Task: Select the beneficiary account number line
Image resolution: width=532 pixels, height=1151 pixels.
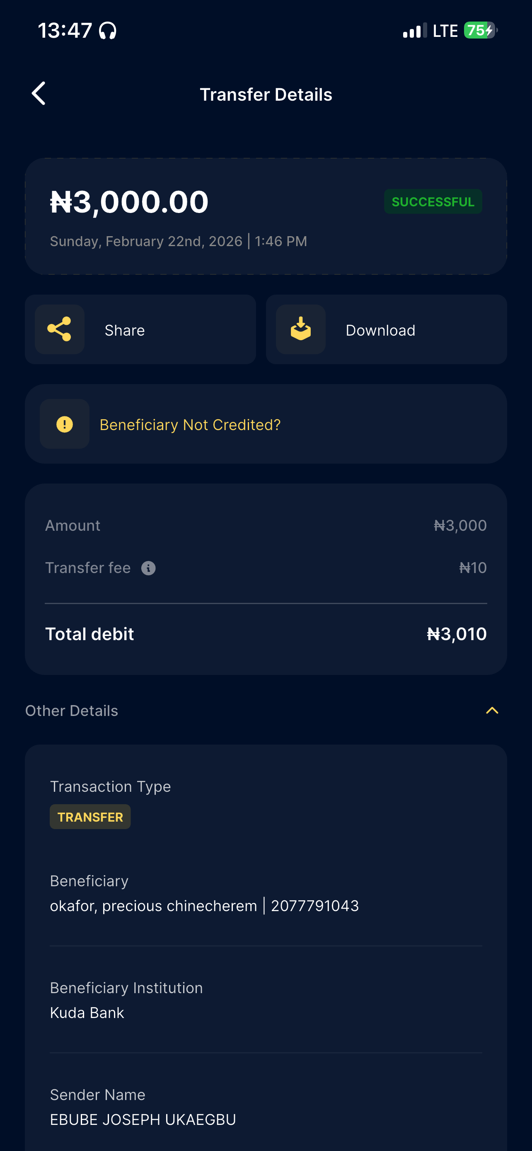Action: 204,906
